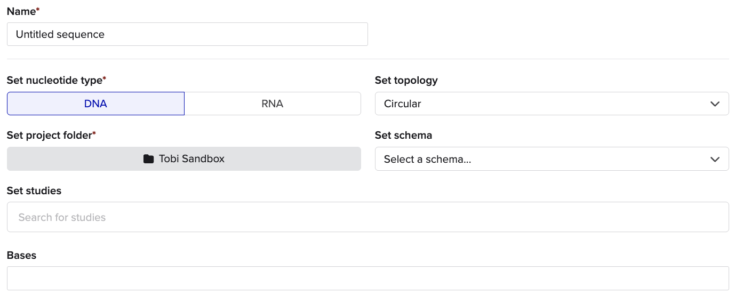Focus the Search for studies box
This screenshot has width=735, height=301.
coord(367,217)
